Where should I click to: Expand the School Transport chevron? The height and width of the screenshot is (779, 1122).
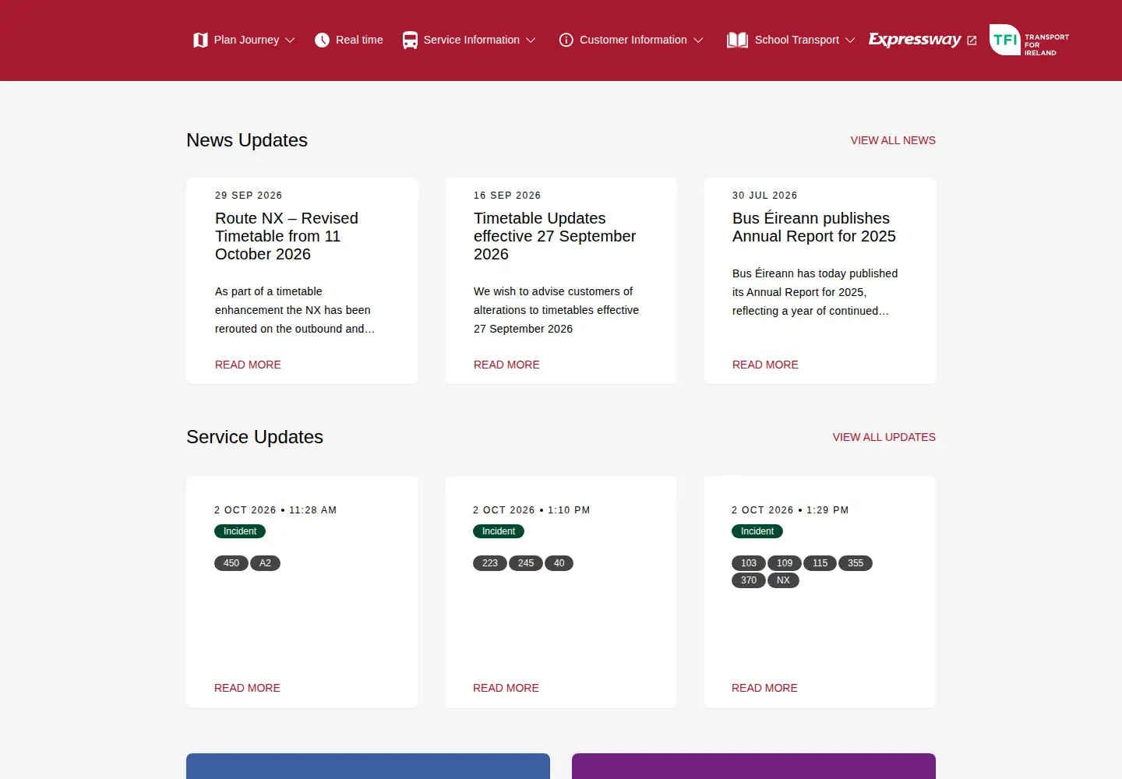coord(850,40)
